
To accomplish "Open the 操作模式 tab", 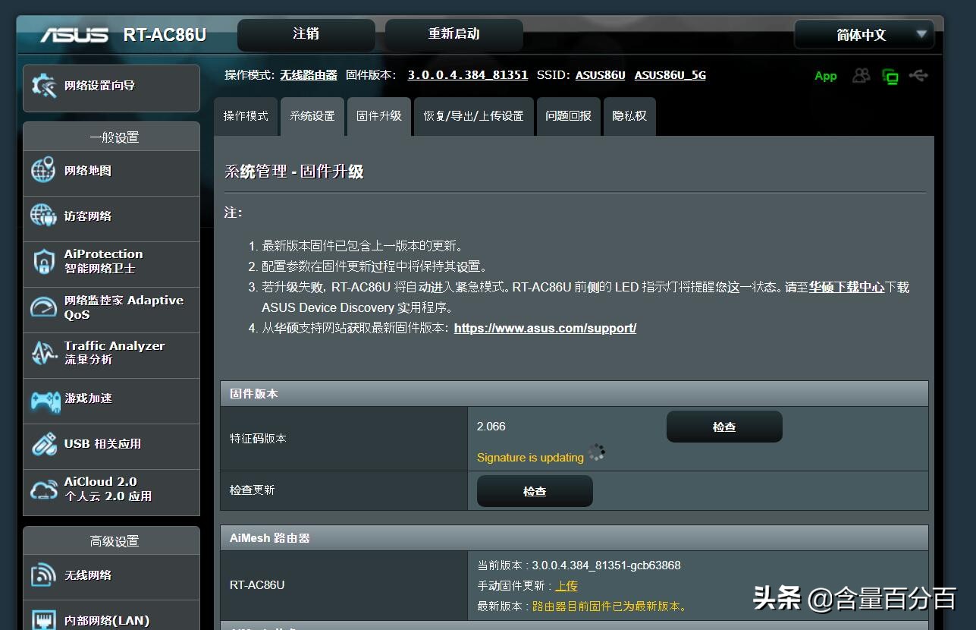I will [246, 116].
